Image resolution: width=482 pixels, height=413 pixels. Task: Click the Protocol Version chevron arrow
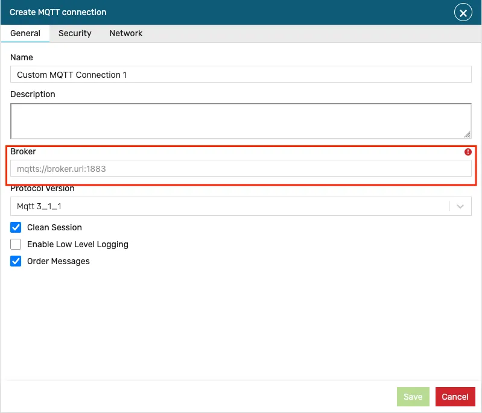point(460,206)
